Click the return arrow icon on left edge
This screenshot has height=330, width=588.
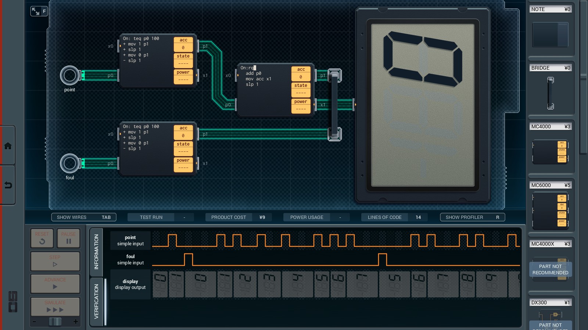(x=8, y=185)
